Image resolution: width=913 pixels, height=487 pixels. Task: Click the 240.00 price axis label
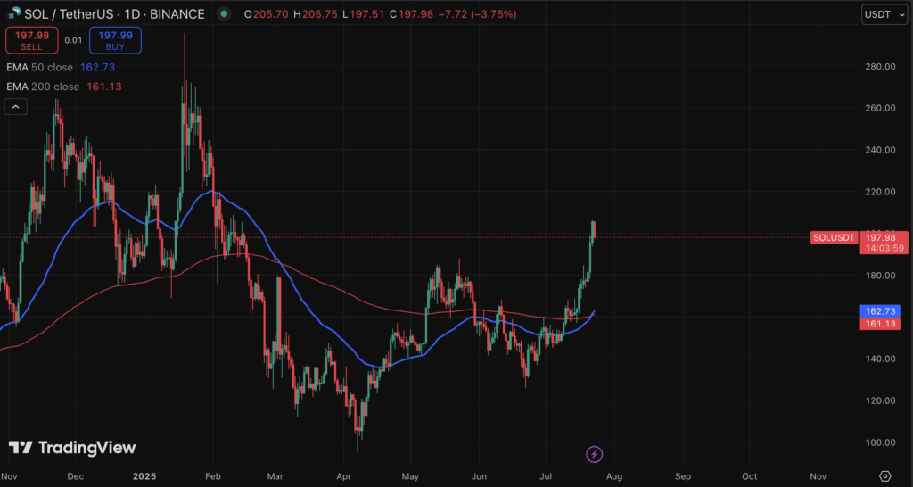[879, 150]
